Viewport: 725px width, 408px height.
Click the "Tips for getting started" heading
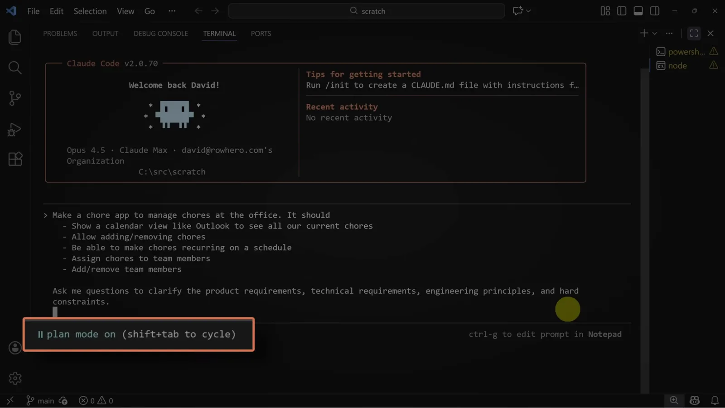point(363,74)
